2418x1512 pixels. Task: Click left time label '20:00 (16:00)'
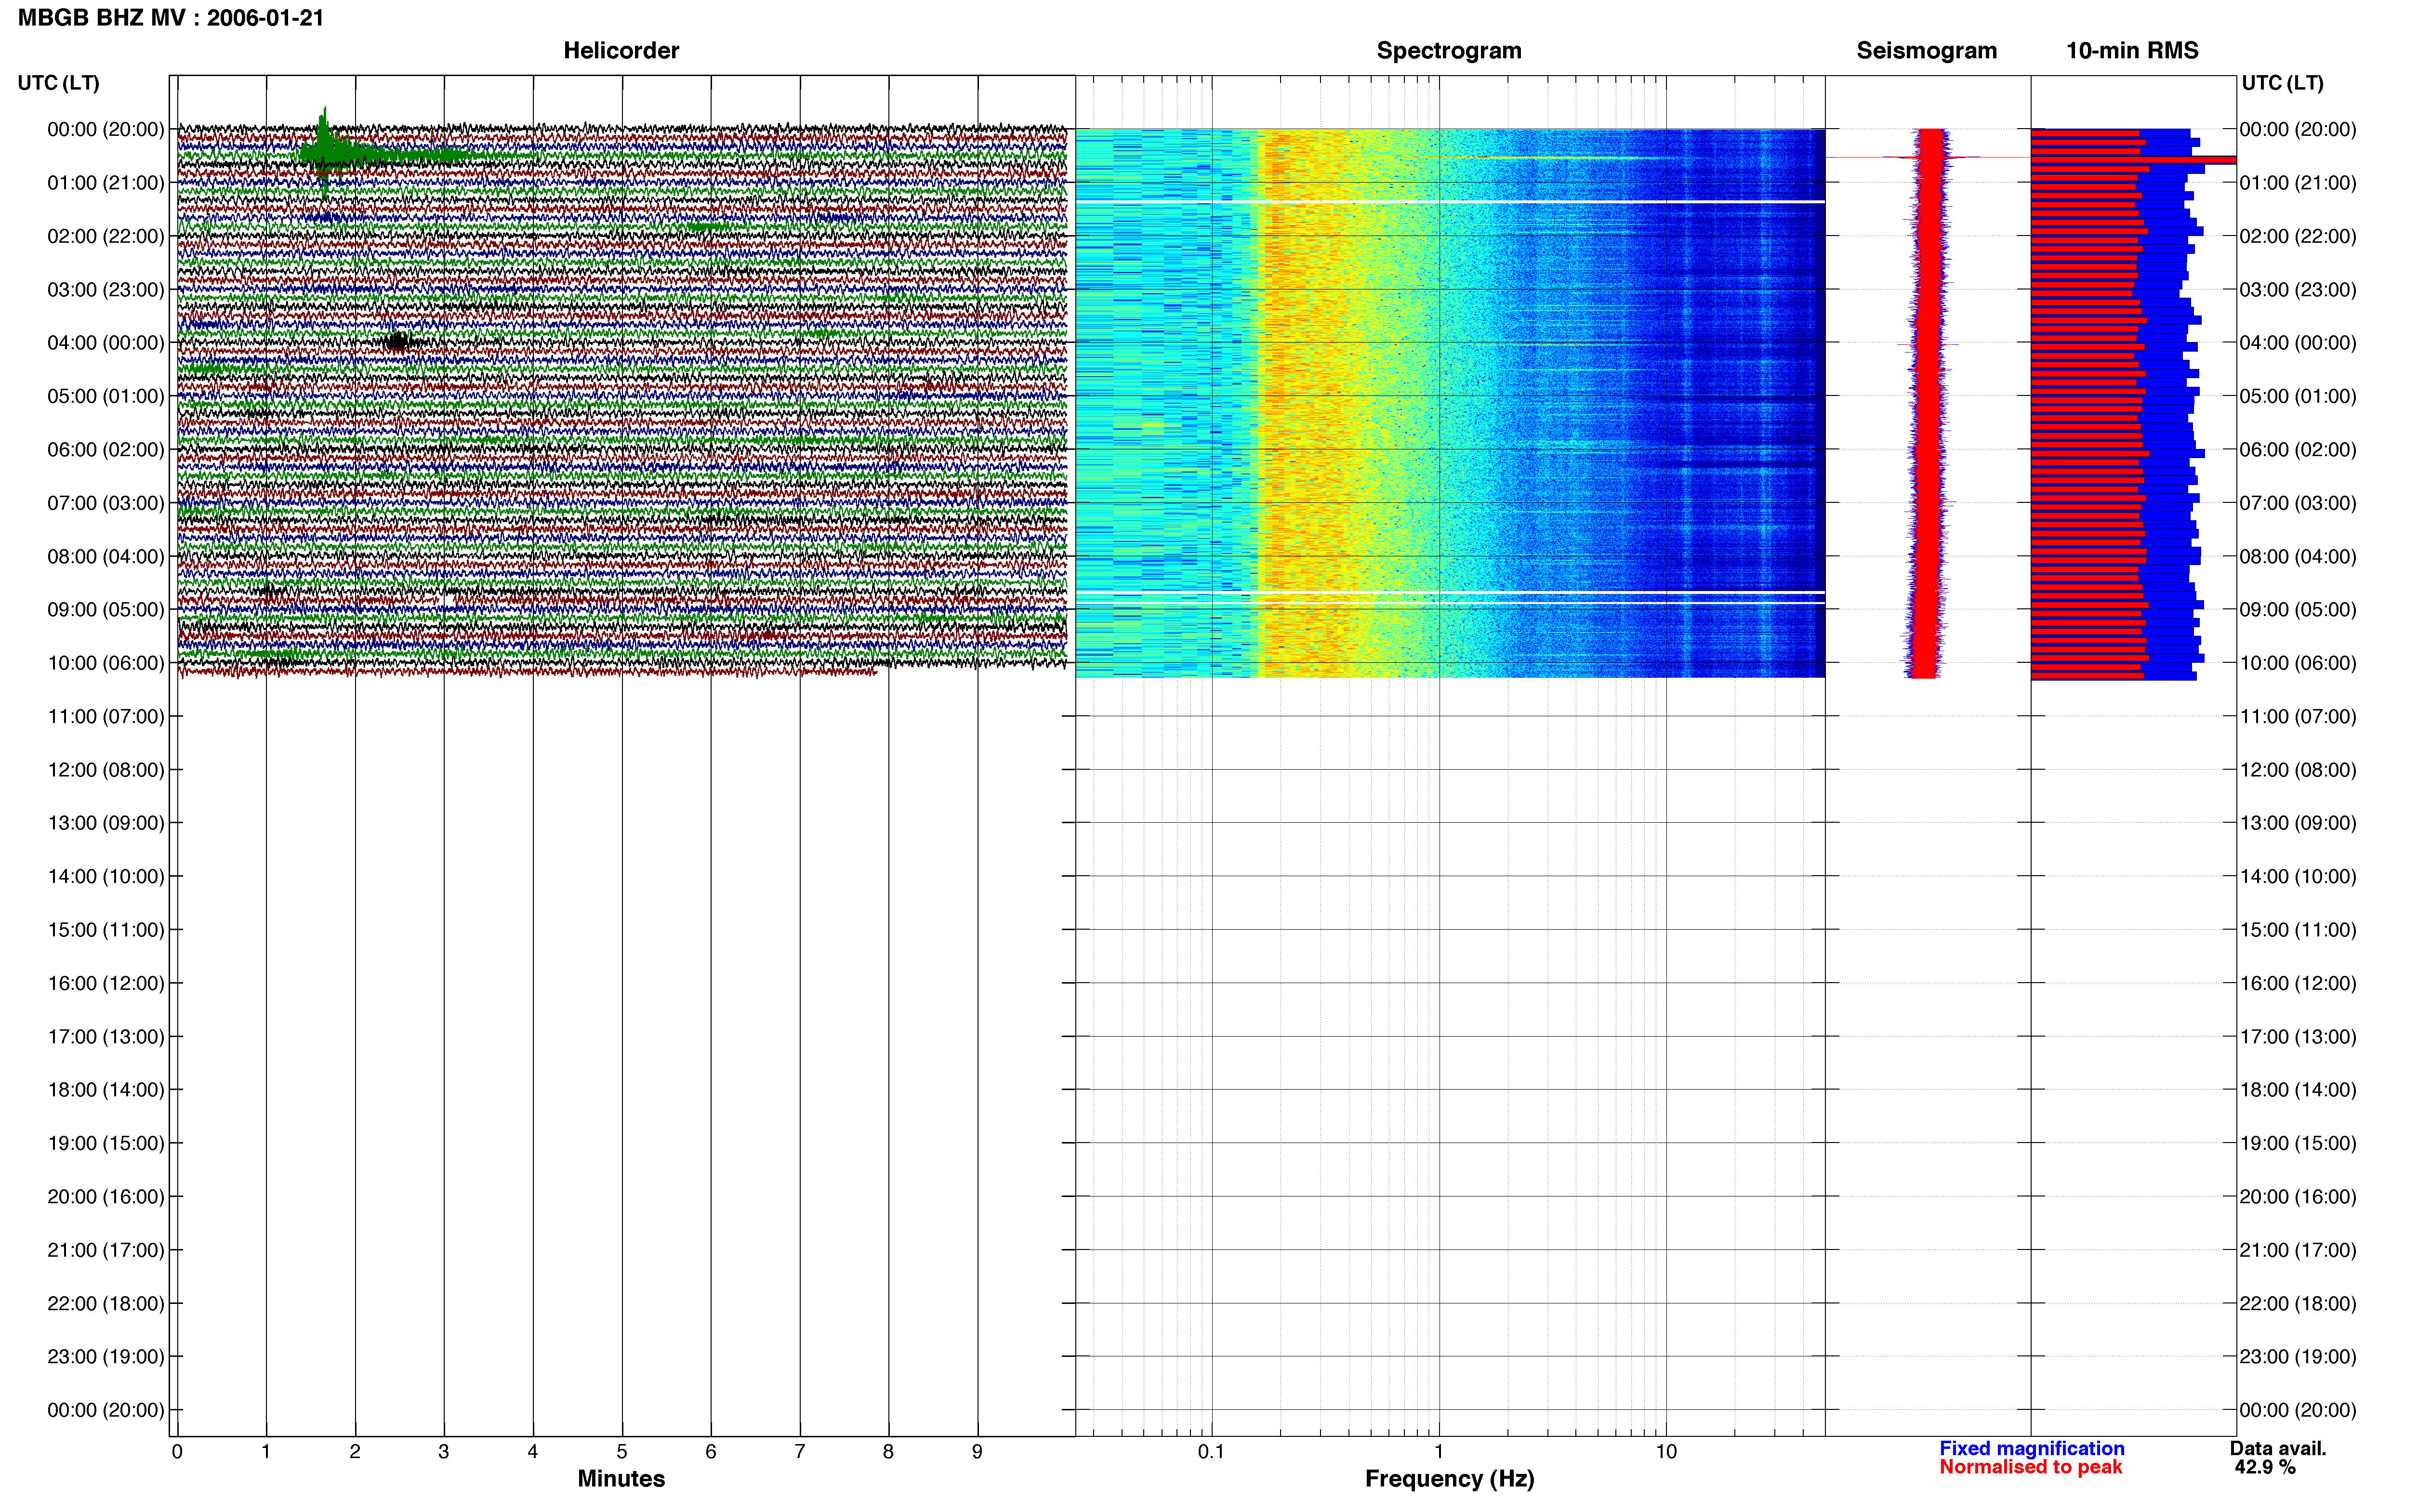(106, 1197)
